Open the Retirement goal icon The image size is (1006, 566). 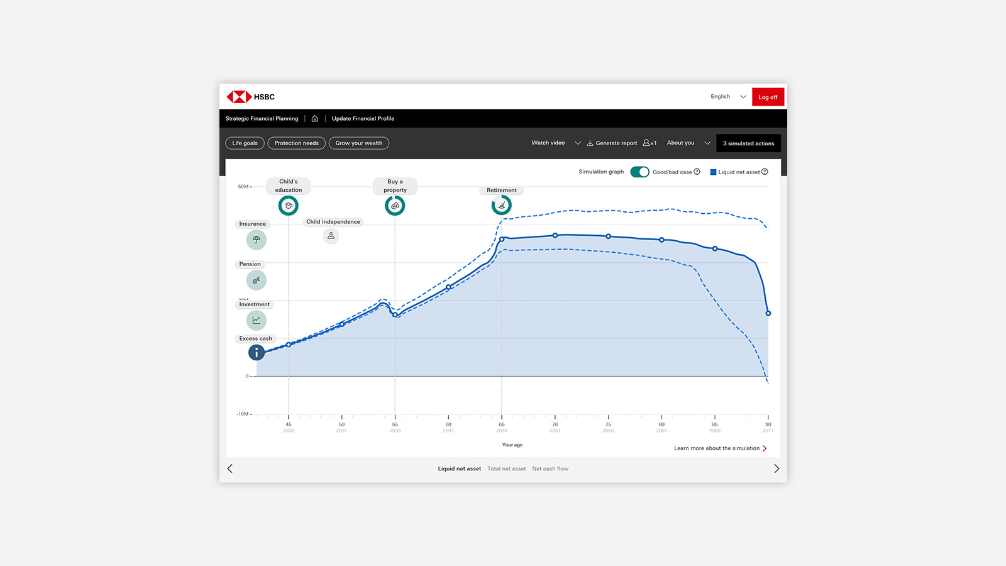pos(502,205)
